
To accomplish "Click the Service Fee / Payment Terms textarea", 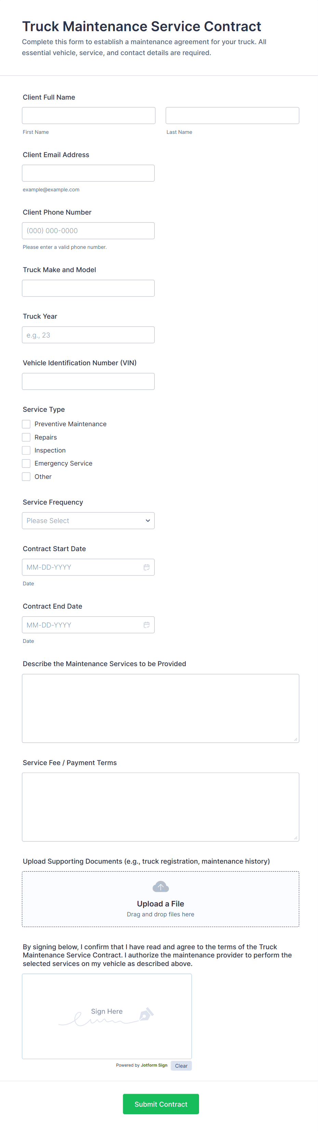I will click(x=160, y=806).
